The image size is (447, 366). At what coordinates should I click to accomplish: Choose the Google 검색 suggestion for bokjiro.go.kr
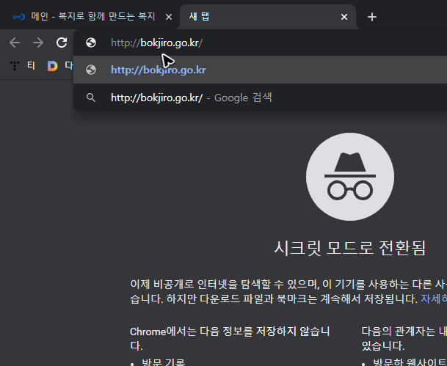pos(260,98)
